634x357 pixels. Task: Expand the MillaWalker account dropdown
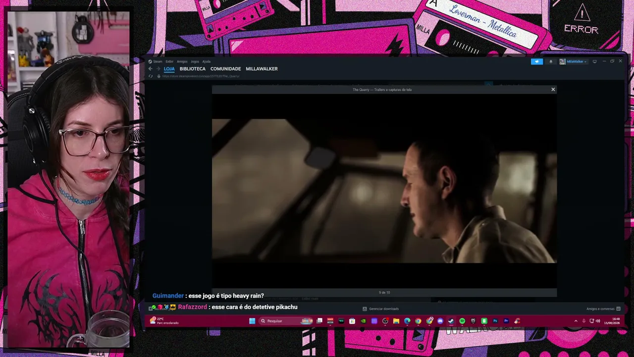(x=573, y=61)
